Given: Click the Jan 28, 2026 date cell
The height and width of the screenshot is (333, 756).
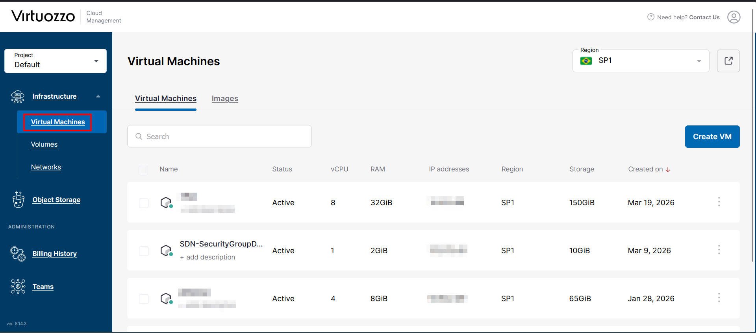Looking at the screenshot, I should (x=651, y=298).
